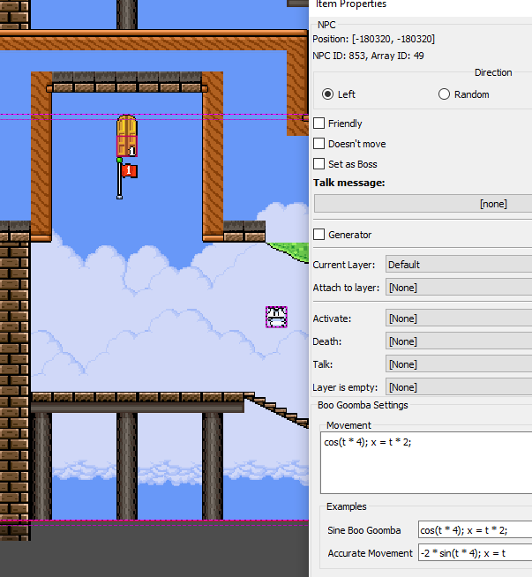Image resolution: width=532 pixels, height=577 pixels.
Task: Enable the Doesn't move checkbox
Action: click(319, 144)
